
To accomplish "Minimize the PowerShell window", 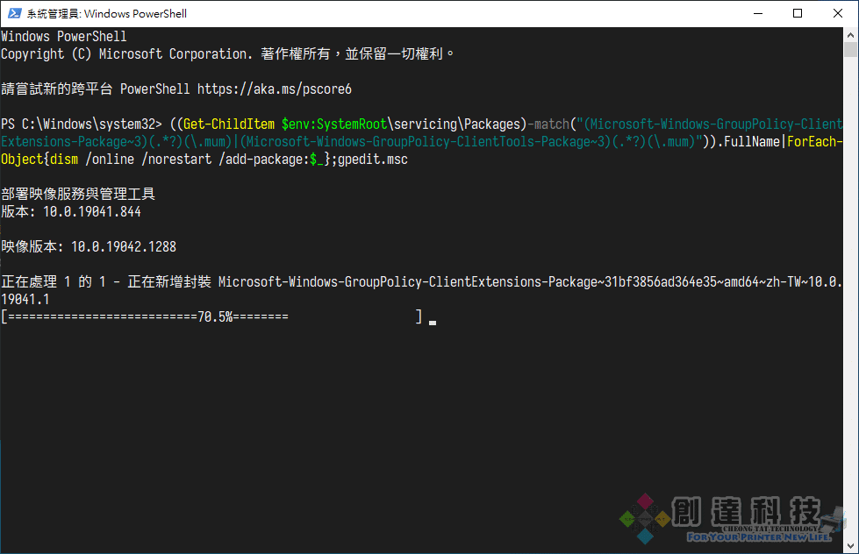I will point(756,13).
